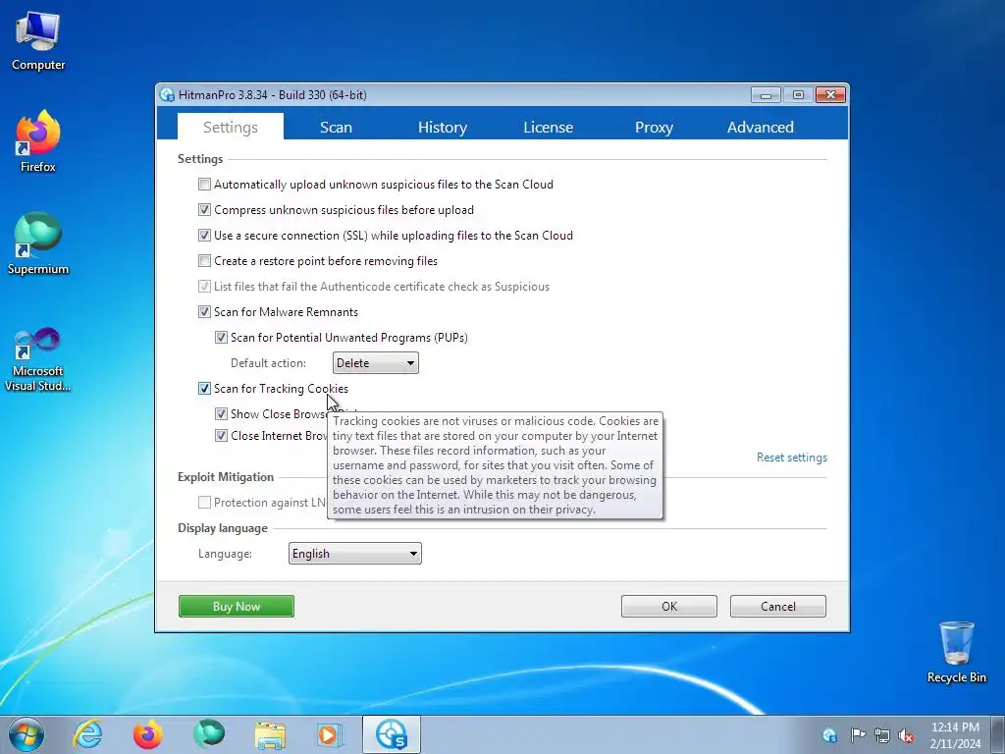
Task: Close the HitmanPro window
Action: [x=830, y=95]
